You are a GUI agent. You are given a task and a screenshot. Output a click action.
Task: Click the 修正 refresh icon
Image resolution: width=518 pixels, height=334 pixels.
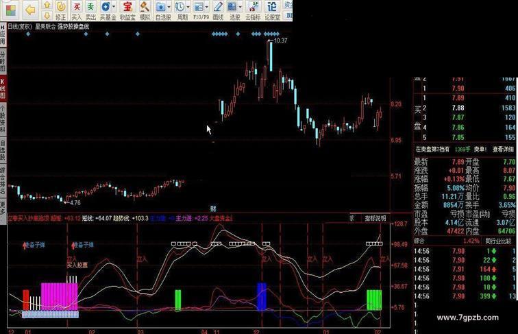click(61, 7)
